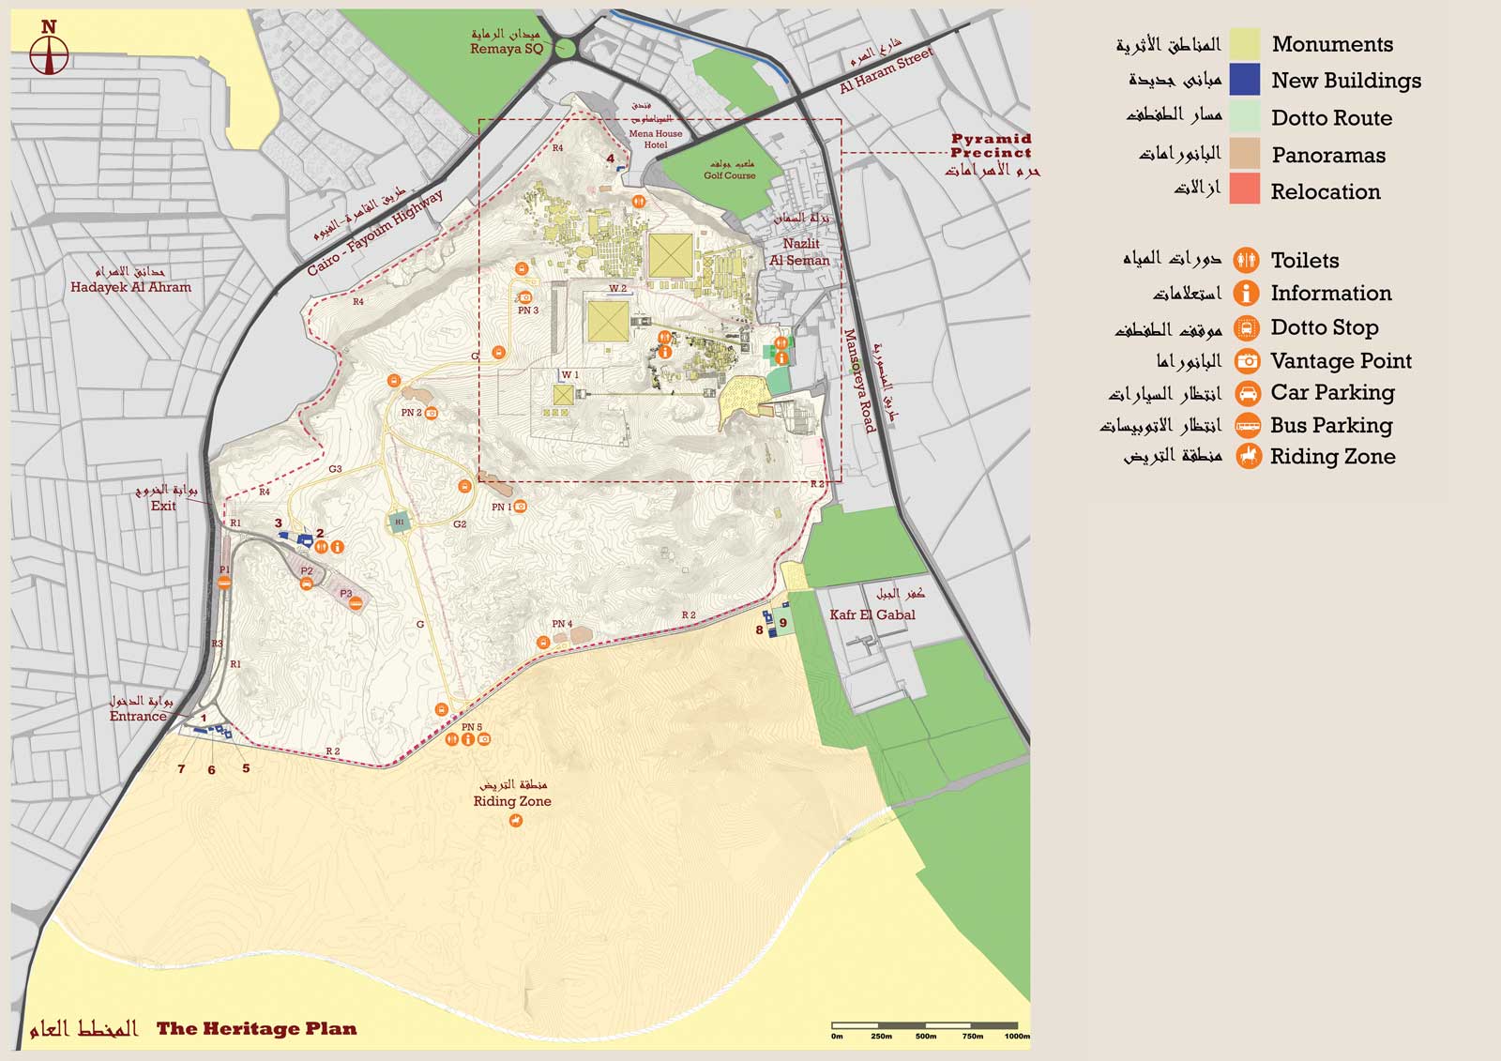Viewport: 1501px width, 1061px height.
Task: Select the Car Parking icon at P1
Action: pyautogui.click(x=222, y=582)
